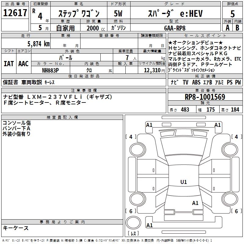Click the キーケース office notice
This screenshot has height=244, width=244.
click(x=16, y=228)
